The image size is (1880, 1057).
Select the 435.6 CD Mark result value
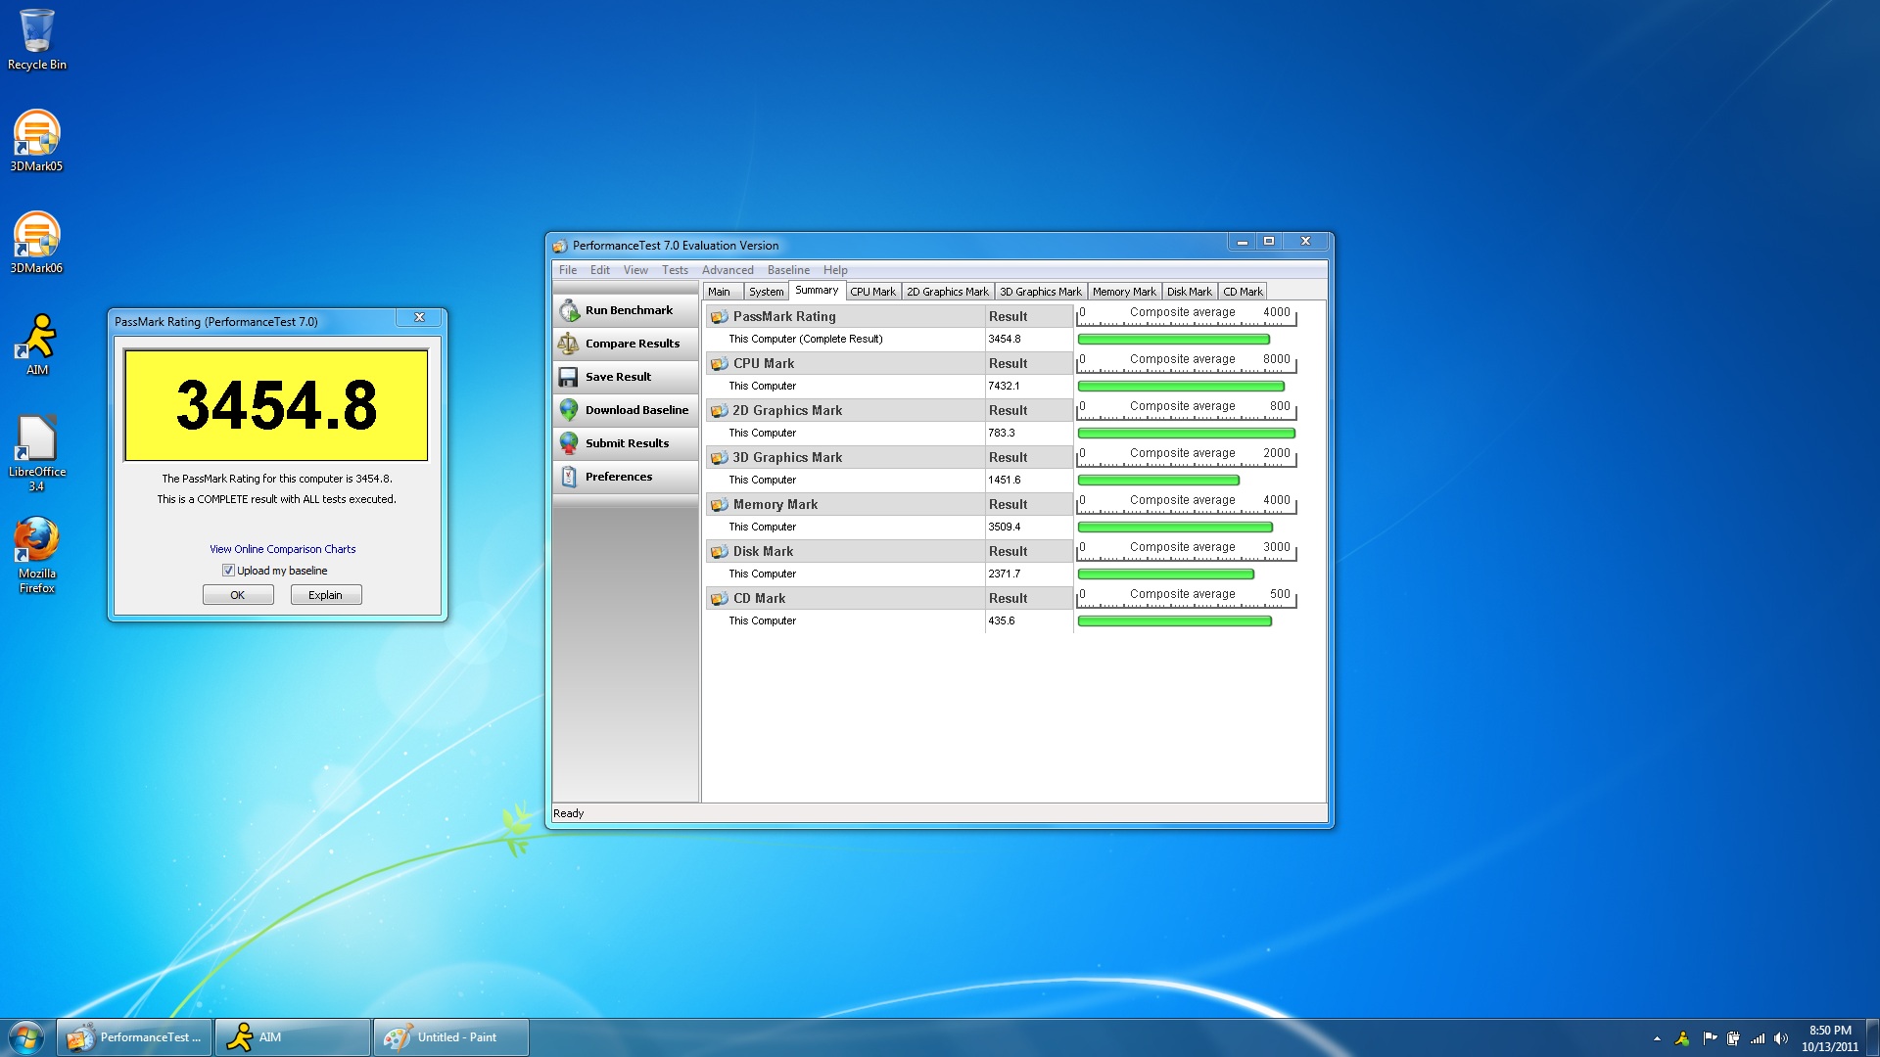click(x=1001, y=620)
